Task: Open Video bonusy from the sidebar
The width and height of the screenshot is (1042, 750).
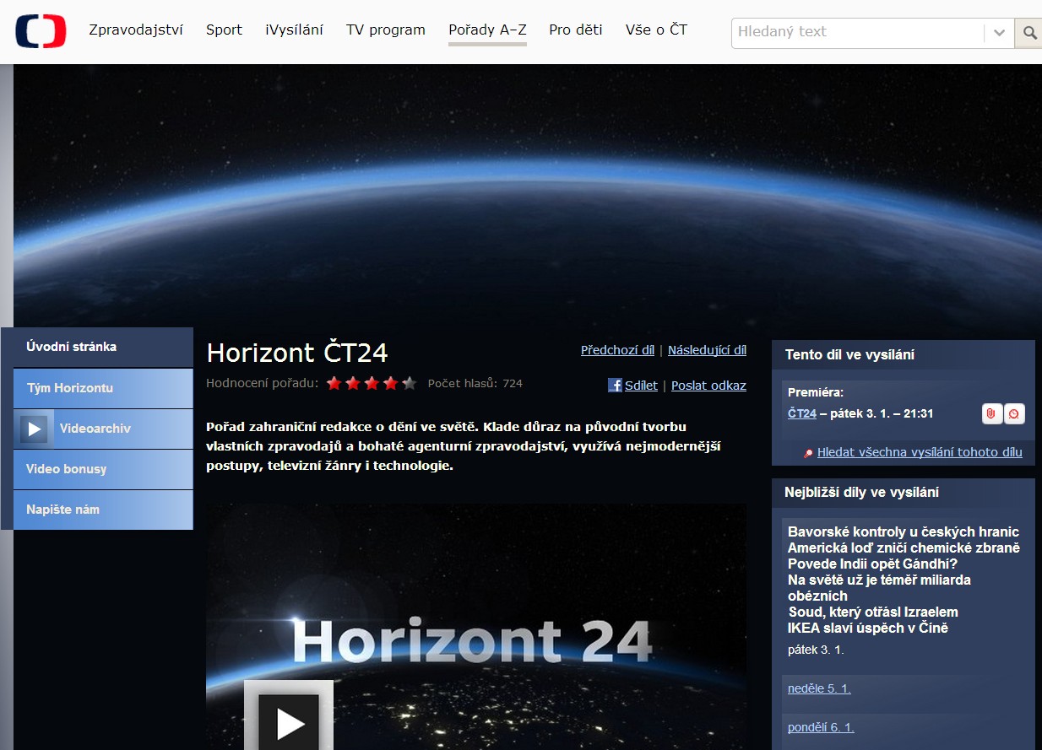Action: coord(66,469)
